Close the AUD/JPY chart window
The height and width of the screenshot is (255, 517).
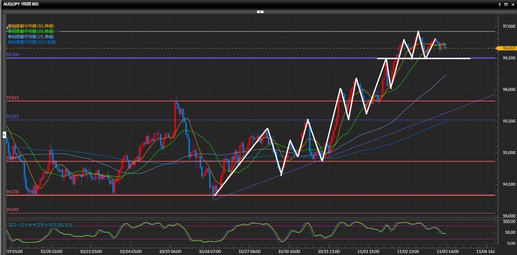pyautogui.click(x=513, y=5)
